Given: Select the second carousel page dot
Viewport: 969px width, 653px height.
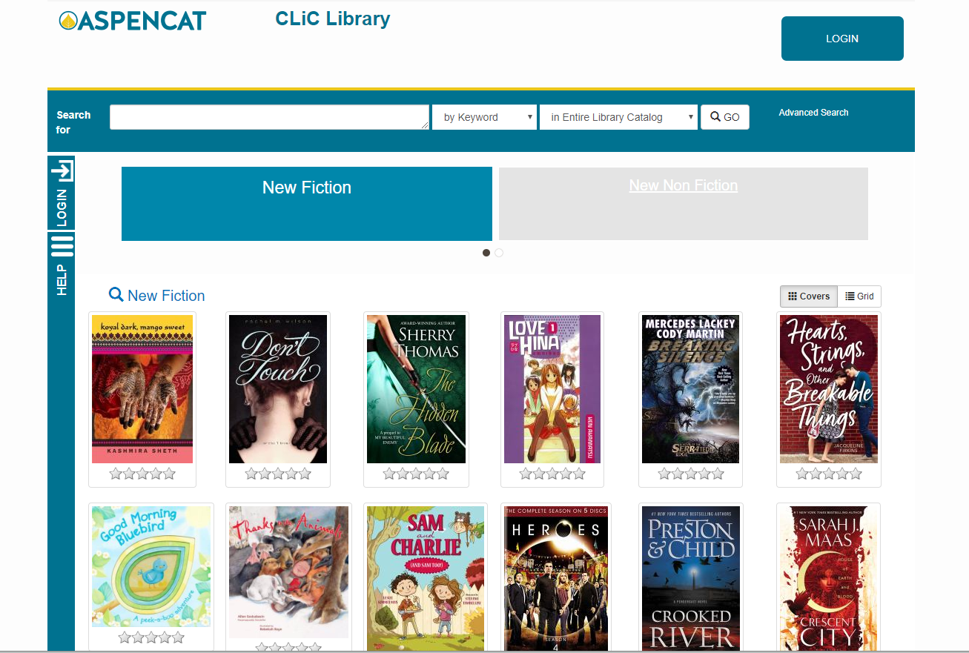Looking at the screenshot, I should tap(499, 253).
